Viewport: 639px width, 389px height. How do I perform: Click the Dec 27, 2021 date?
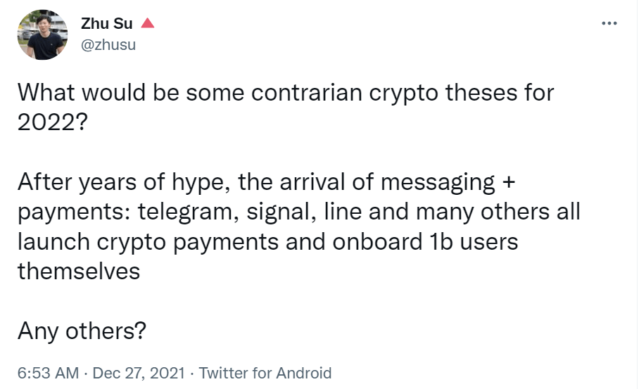click(139, 373)
